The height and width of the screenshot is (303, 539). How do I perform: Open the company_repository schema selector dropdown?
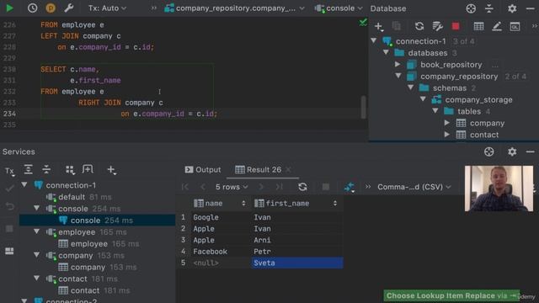[235, 8]
